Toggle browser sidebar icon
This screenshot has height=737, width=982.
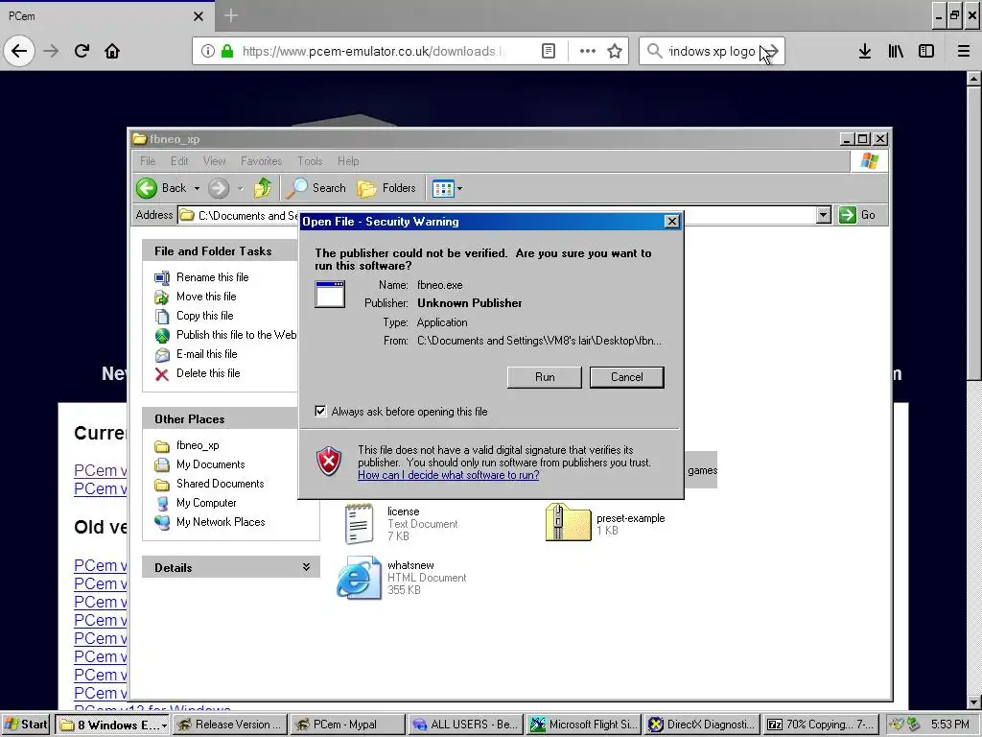click(926, 51)
